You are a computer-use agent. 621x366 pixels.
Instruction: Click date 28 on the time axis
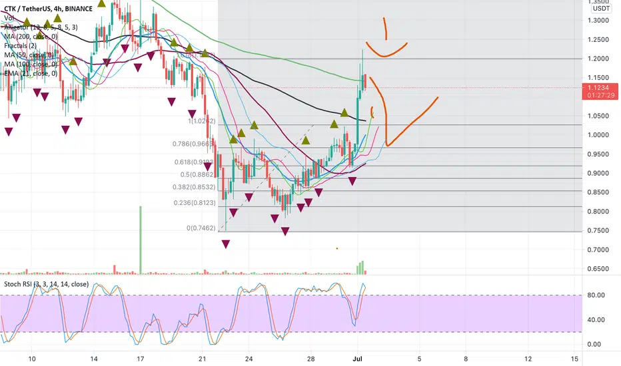tap(311, 359)
